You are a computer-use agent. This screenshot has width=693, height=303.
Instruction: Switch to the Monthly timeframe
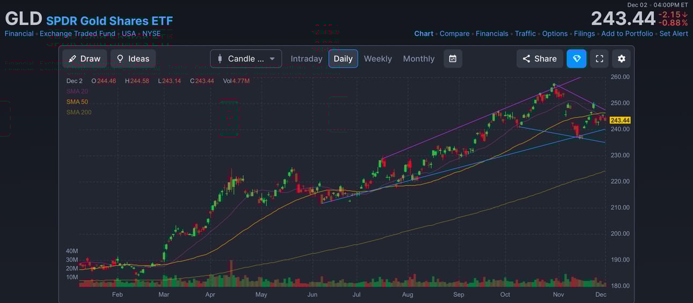[419, 58]
